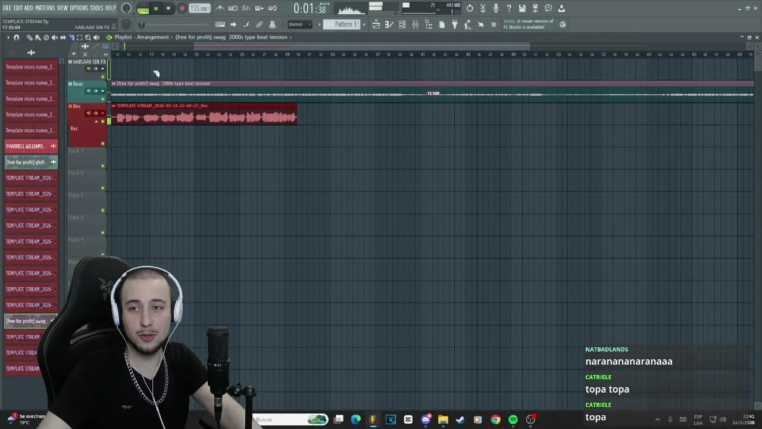
Task: Click the render audio export icon
Action: coord(535,8)
